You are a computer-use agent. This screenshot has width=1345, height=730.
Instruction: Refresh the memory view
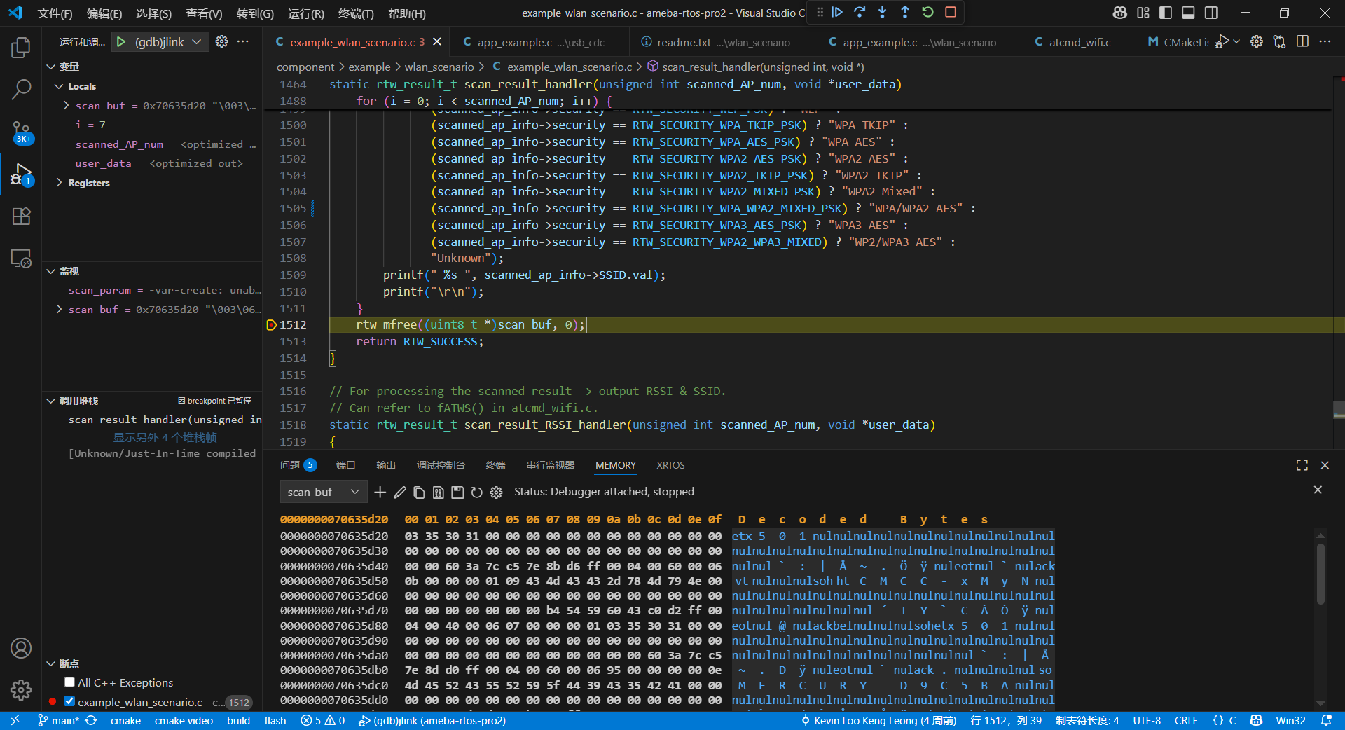(477, 493)
